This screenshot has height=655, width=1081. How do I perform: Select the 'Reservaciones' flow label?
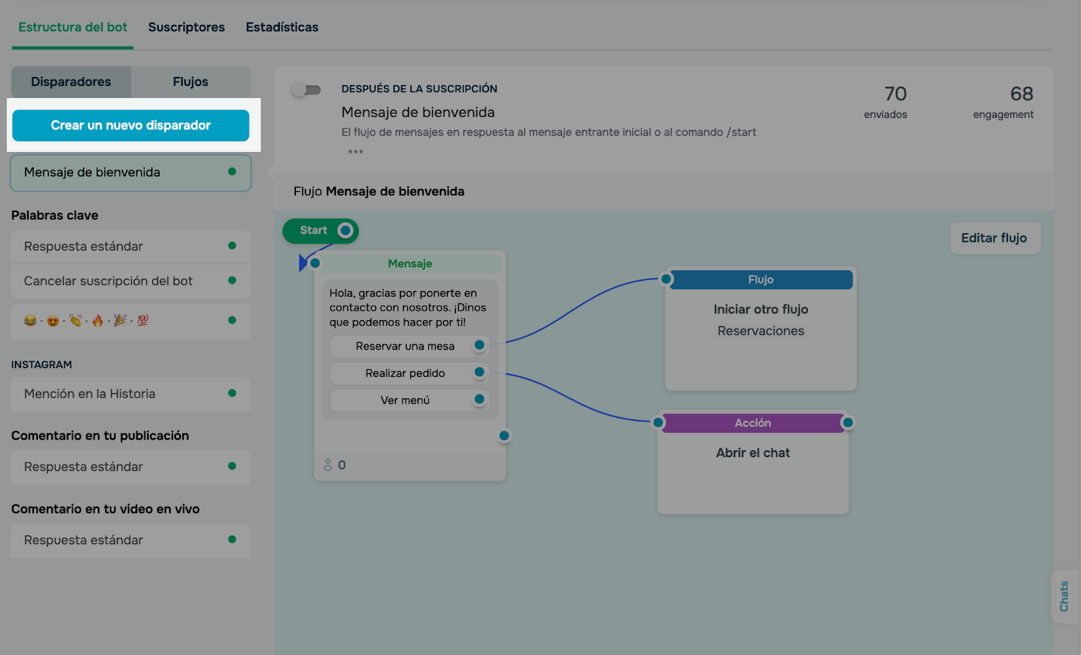761,331
